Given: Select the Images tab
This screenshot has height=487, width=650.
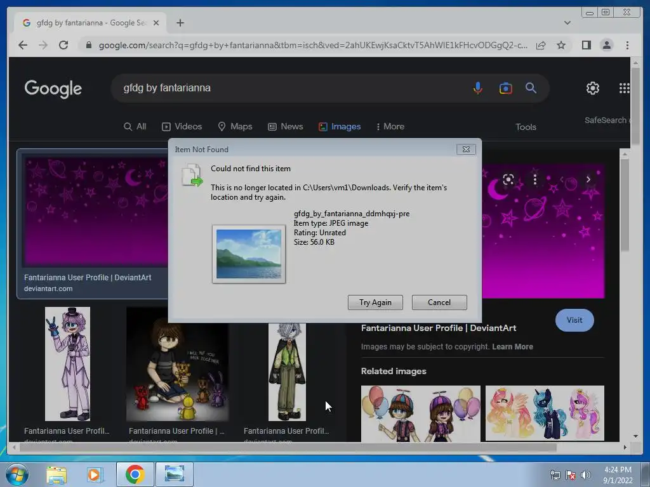Looking at the screenshot, I should tap(340, 126).
